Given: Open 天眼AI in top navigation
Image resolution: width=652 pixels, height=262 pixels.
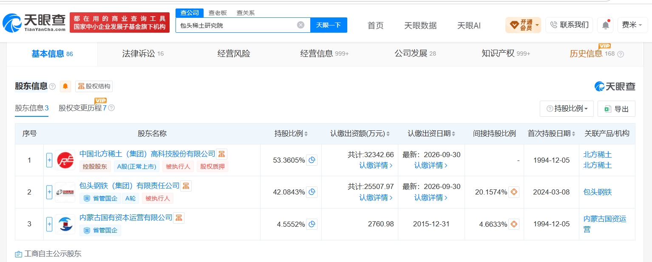Looking at the screenshot, I should tap(469, 25).
